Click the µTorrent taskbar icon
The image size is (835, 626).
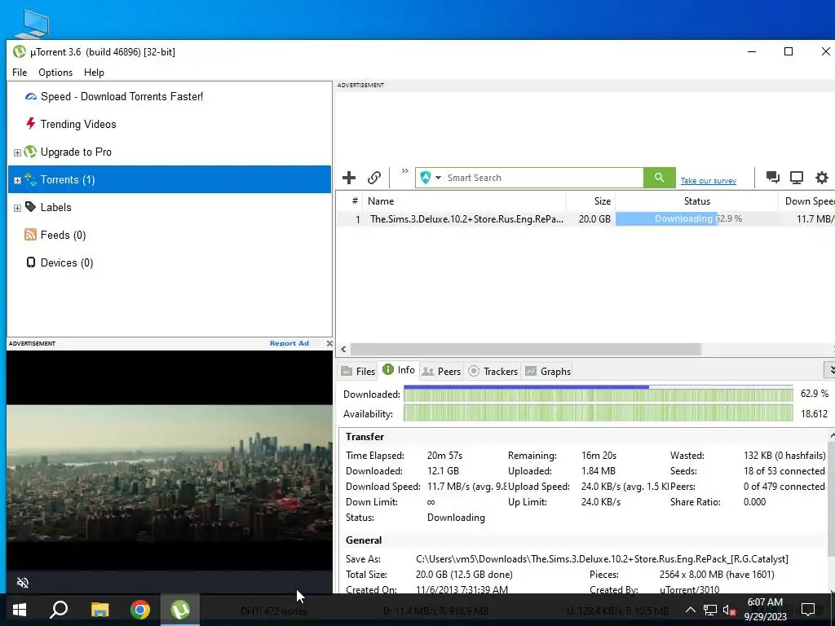tap(180, 610)
